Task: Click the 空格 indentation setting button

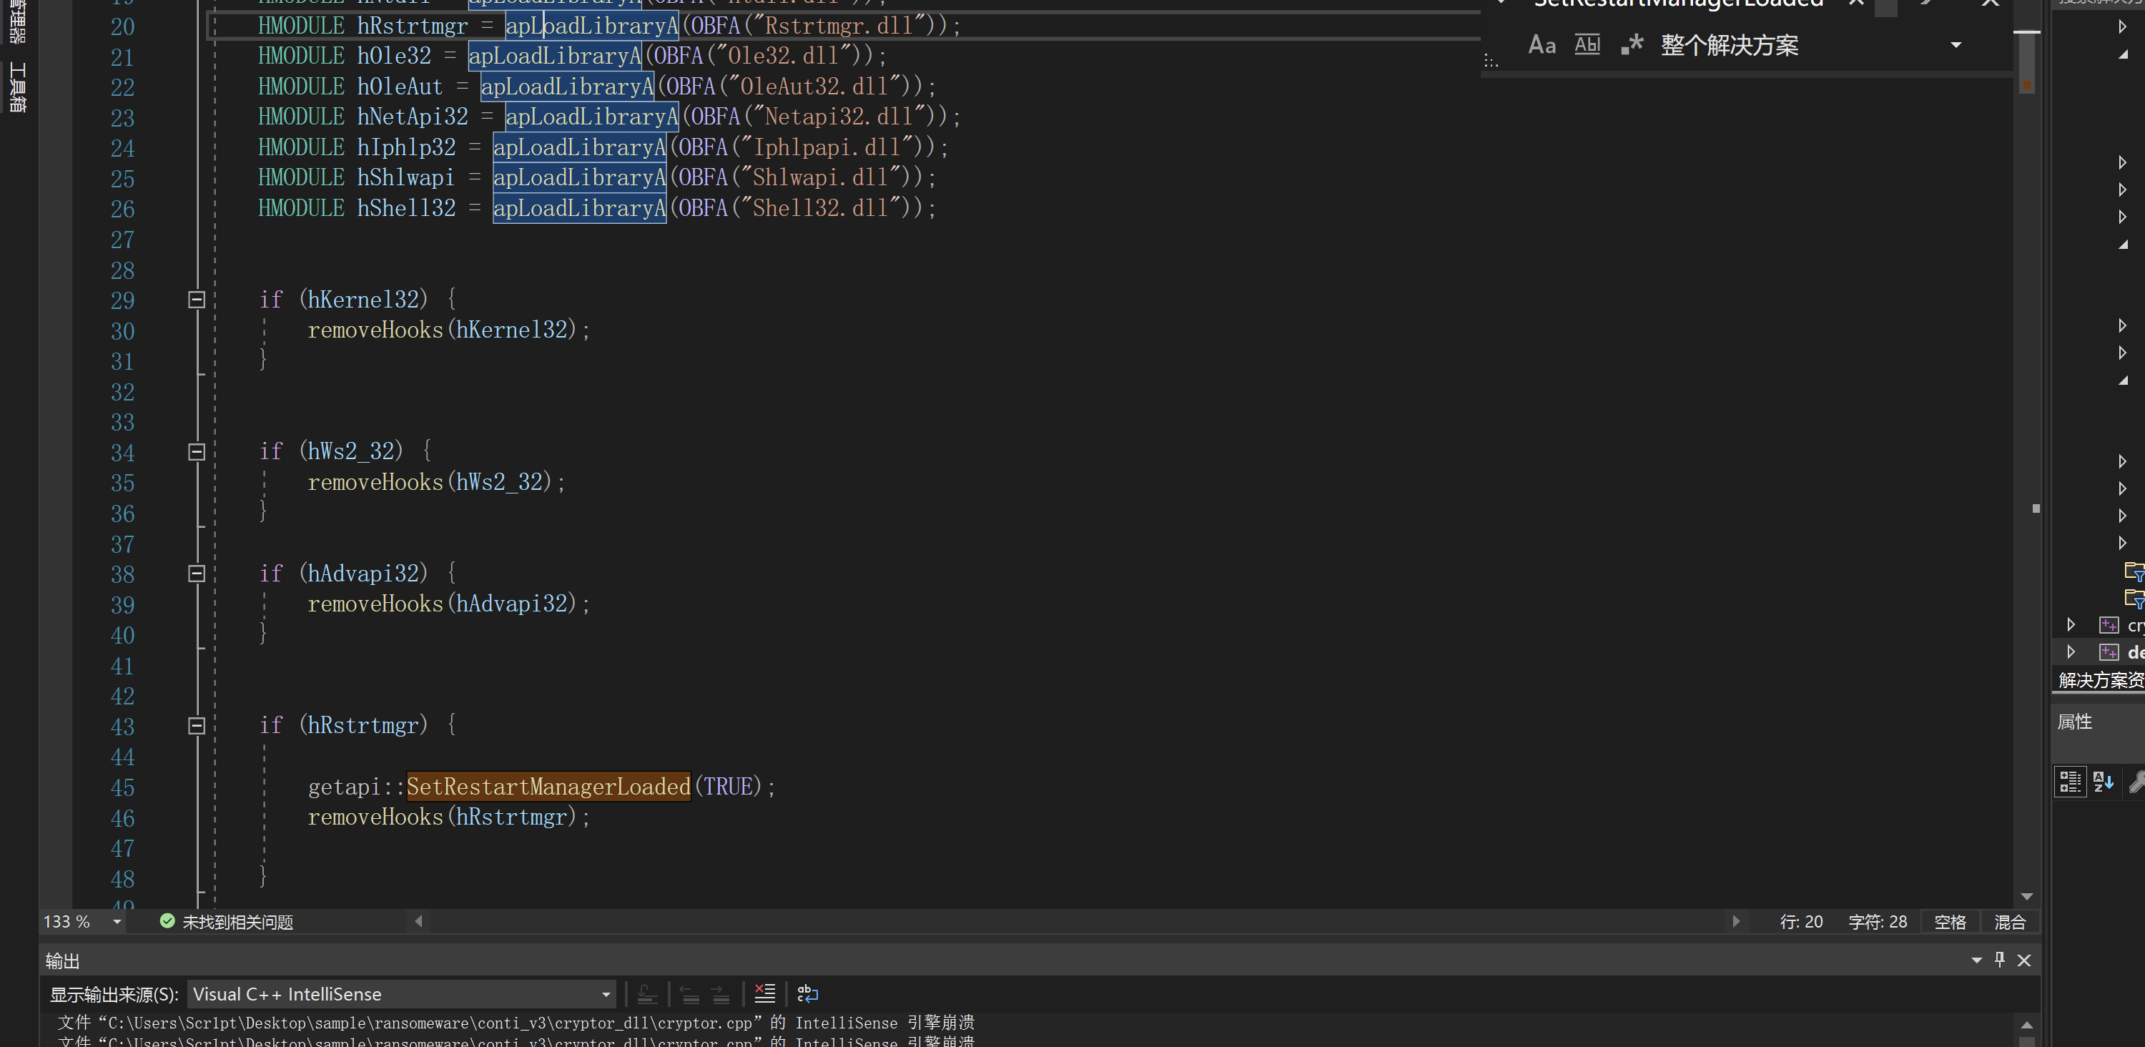Action: [x=1949, y=922]
